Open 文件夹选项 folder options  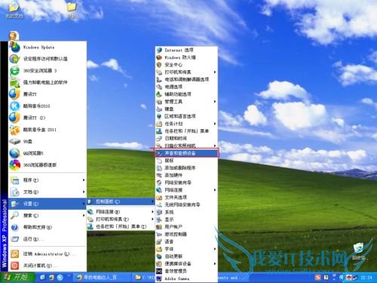click(186, 197)
